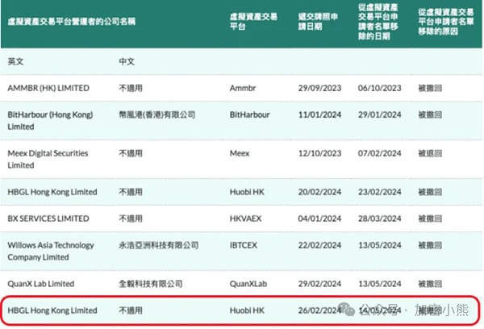Select BitHarbour (Hong Kong) Limited name
Viewport: 484px width, 329px height.
coord(50,121)
